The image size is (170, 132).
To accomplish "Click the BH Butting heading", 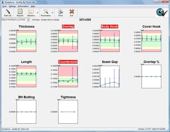I will tap(26, 97).
